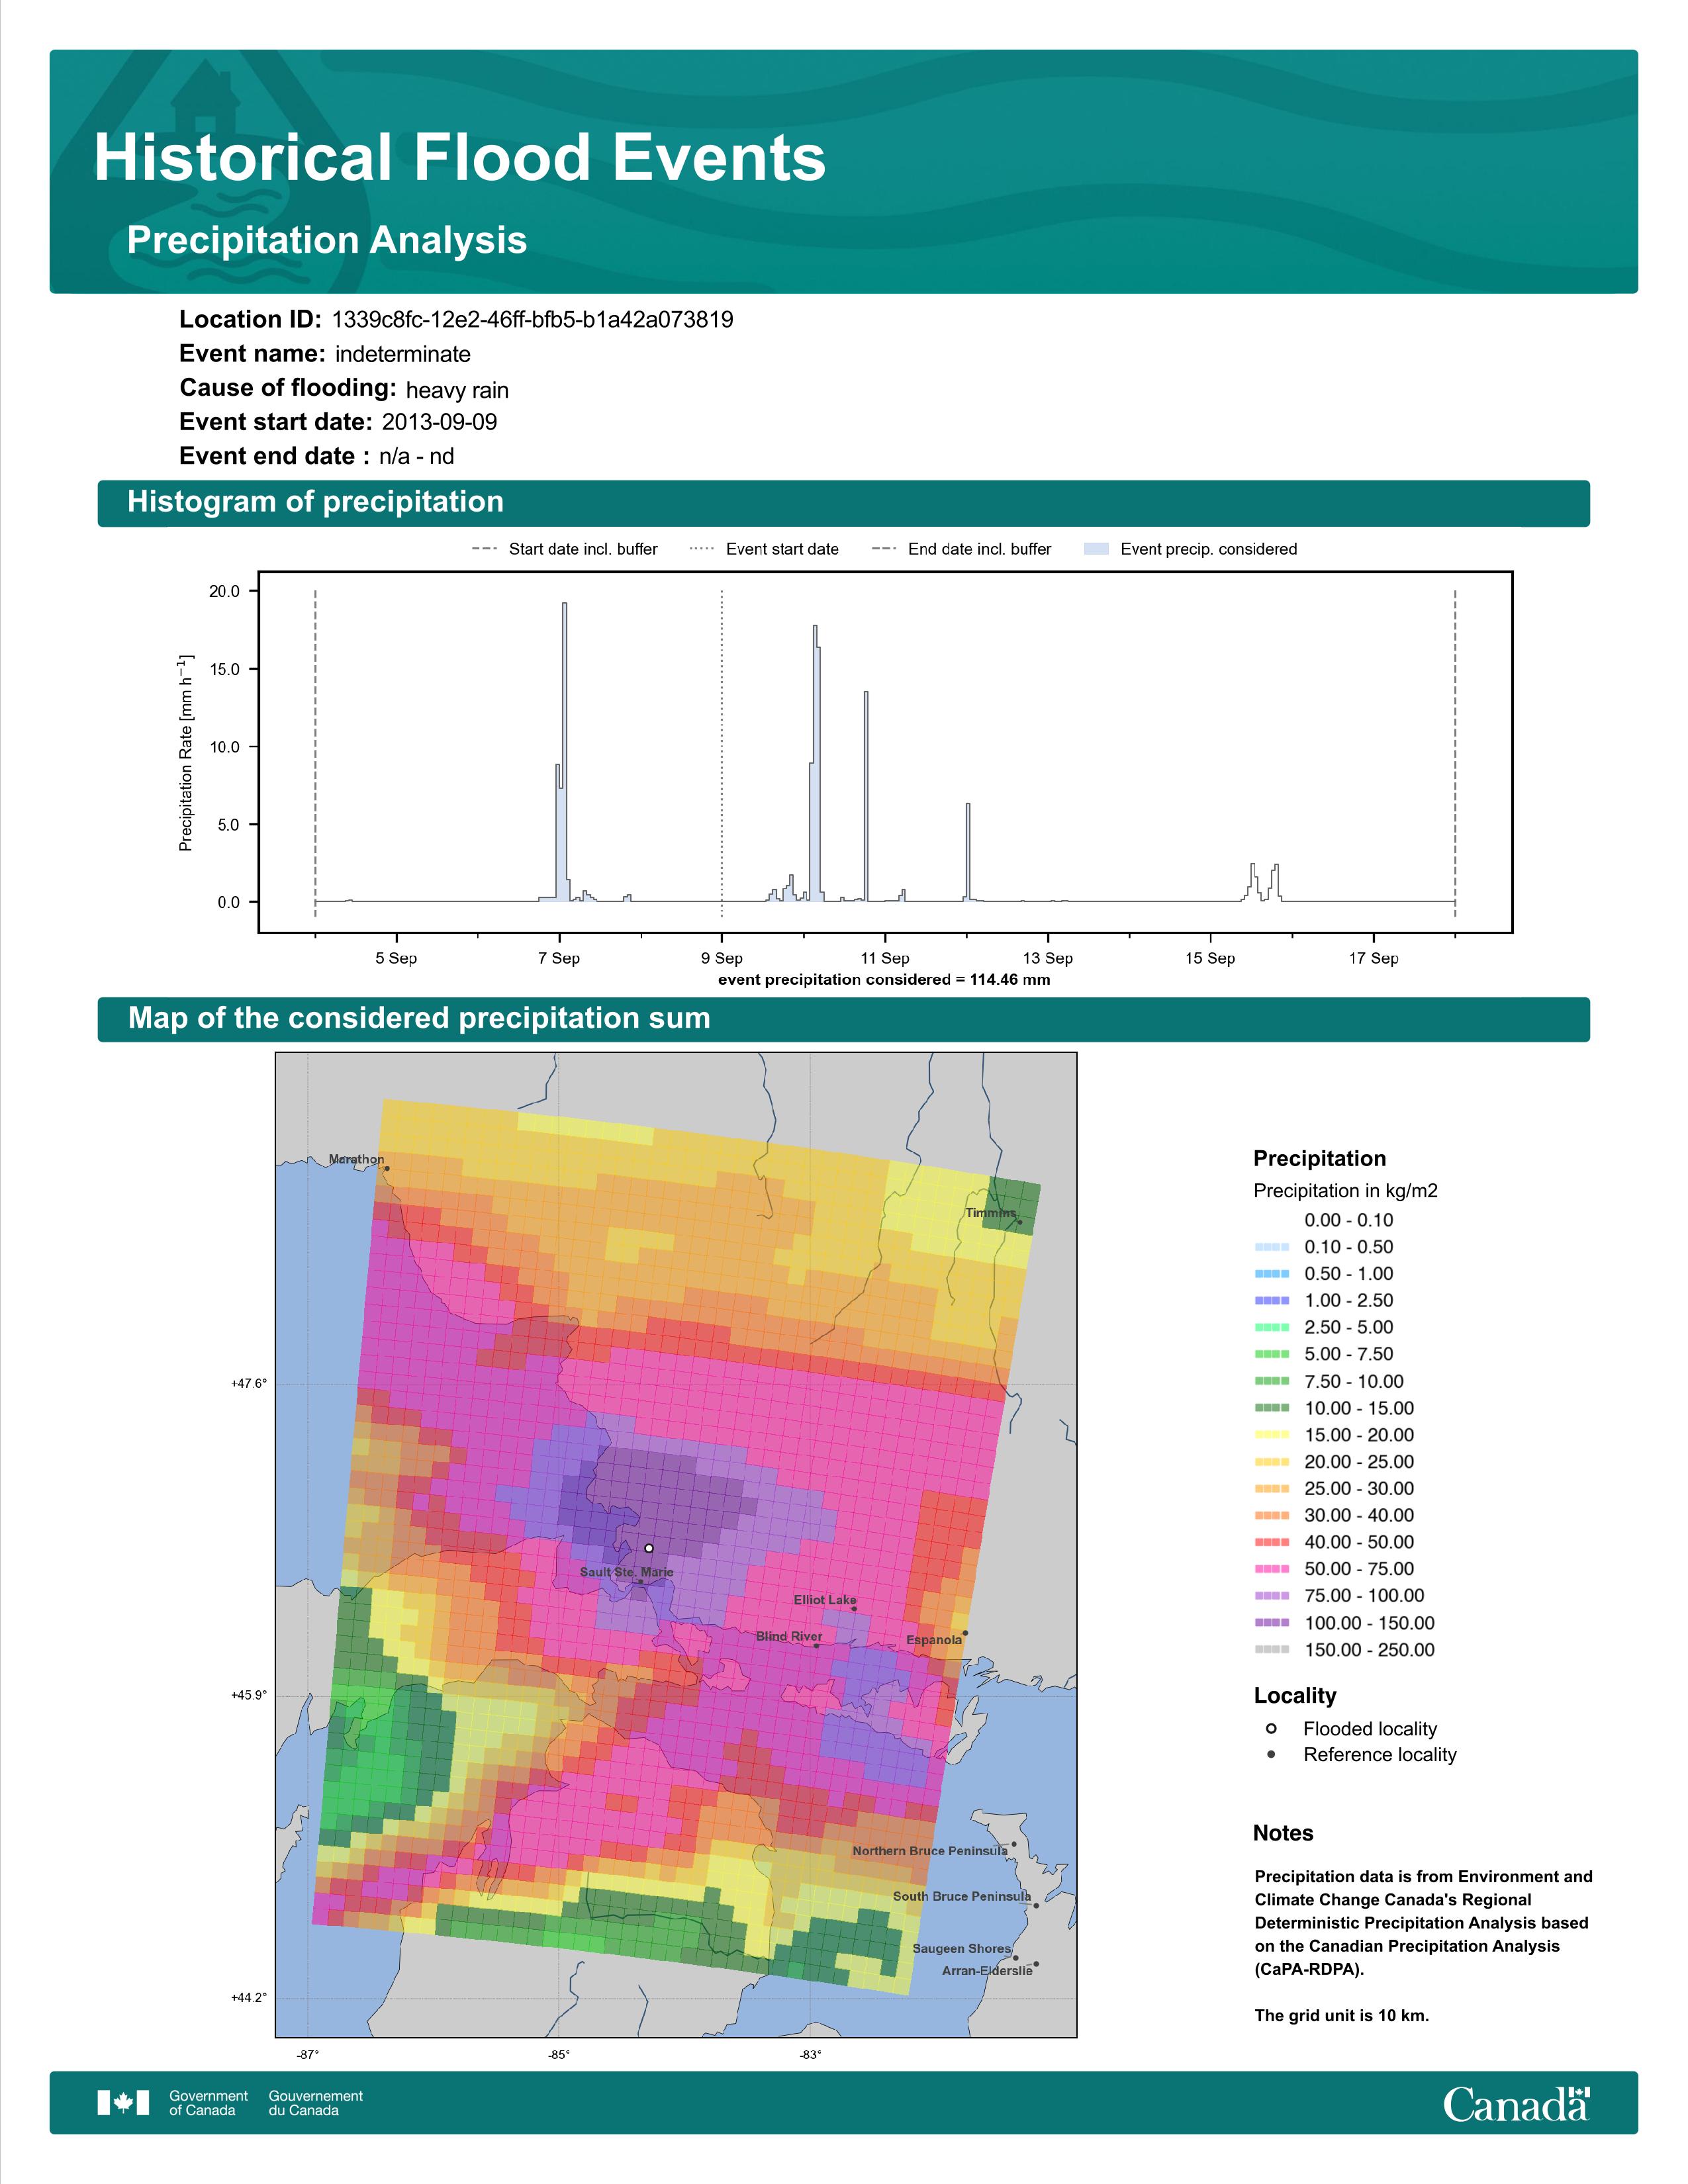
Task: Click the event start date 2013-09-09
Action: (x=439, y=422)
